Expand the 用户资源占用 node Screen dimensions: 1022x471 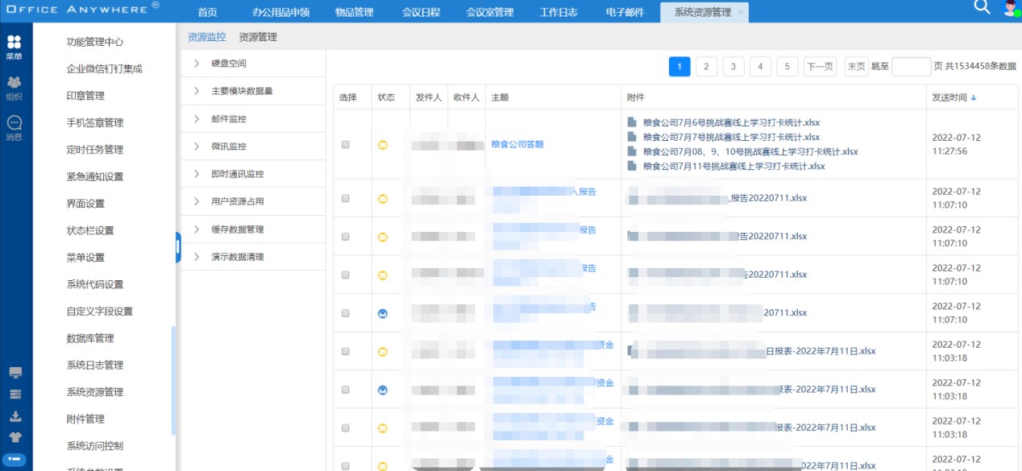tap(197, 201)
